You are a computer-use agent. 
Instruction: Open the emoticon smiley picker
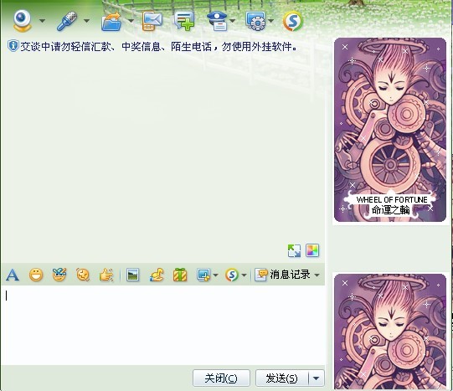click(36, 275)
